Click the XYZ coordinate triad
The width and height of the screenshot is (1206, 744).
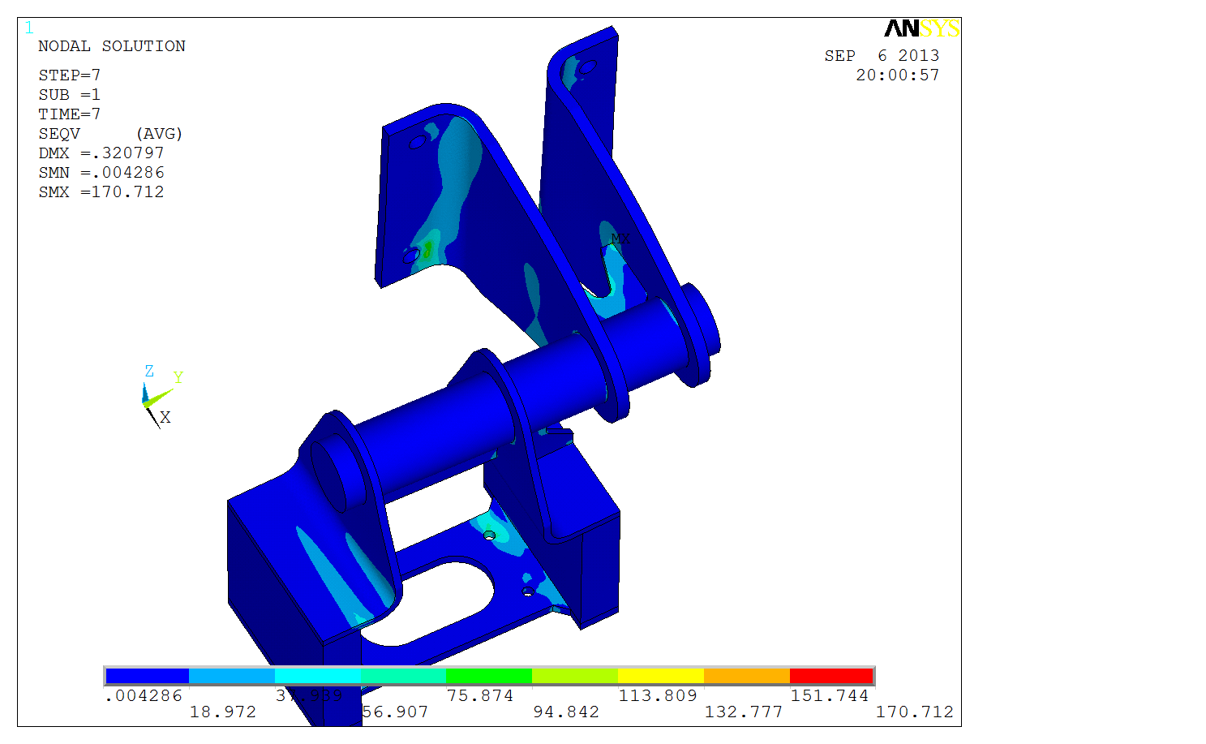click(x=161, y=397)
